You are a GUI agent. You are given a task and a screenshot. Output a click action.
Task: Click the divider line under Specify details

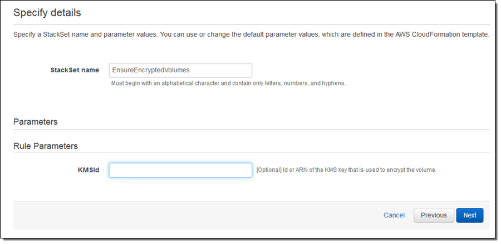[250, 24]
